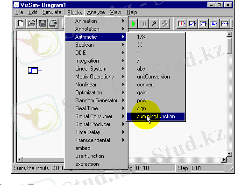The image size is (235, 185).
Task: Select the step block on the diagram
Action: click(33, 71)
